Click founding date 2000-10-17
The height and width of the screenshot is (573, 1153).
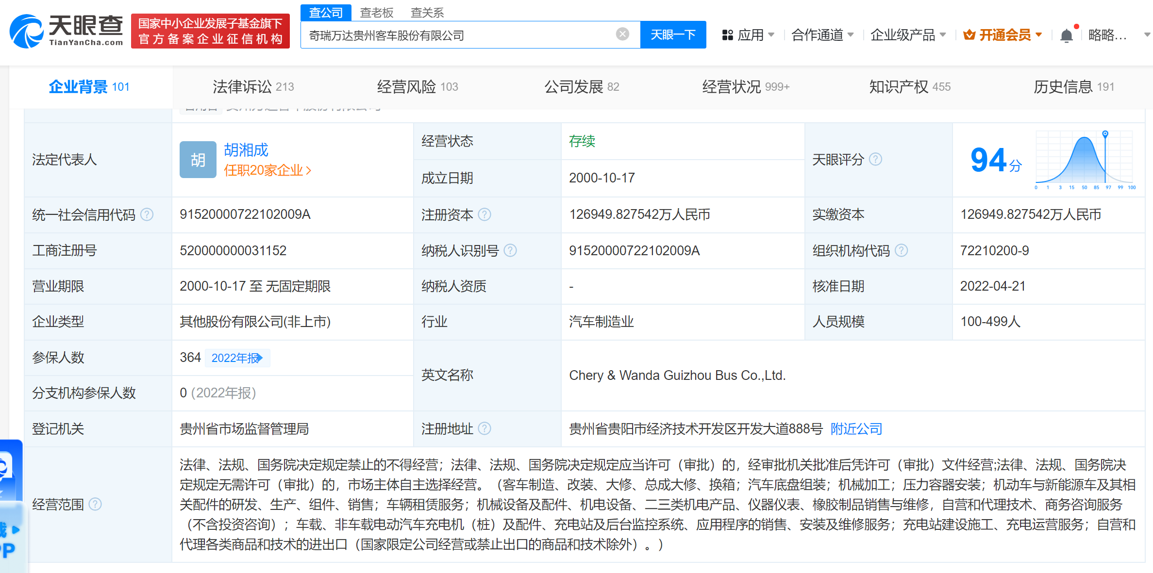click(x=602, y=178)
